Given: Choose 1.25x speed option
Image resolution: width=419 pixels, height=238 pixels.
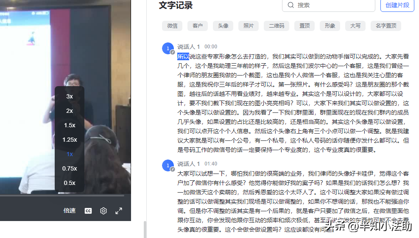Looking at the screenshot, I should tap(70, 140).
